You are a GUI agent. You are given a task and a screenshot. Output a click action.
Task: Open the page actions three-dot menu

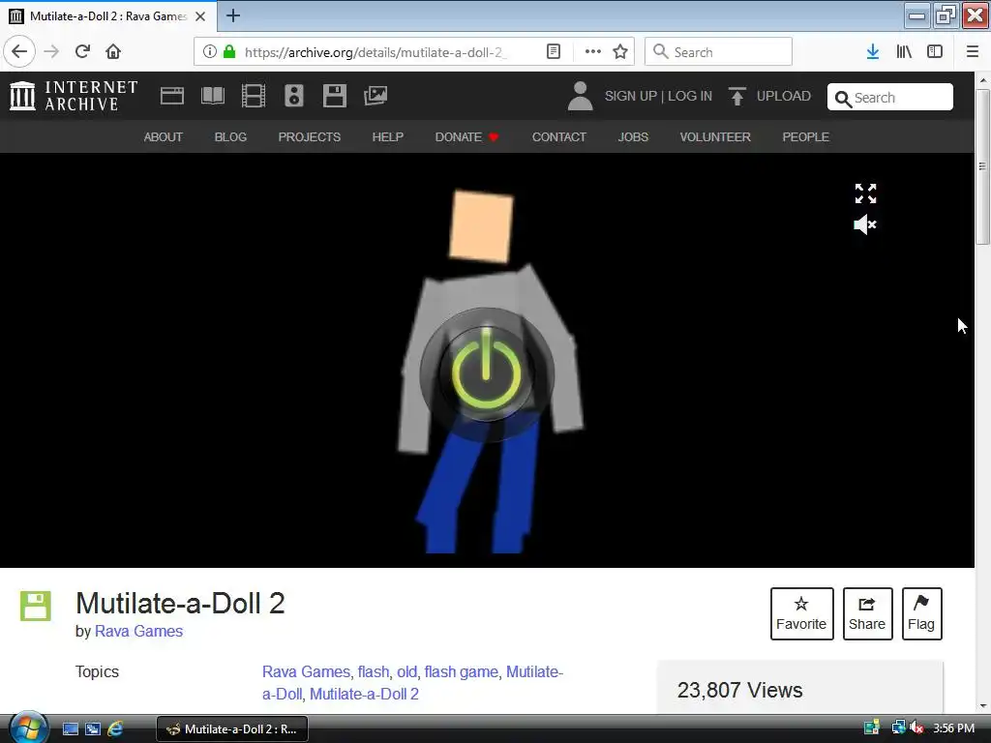(x=593, y=52)
